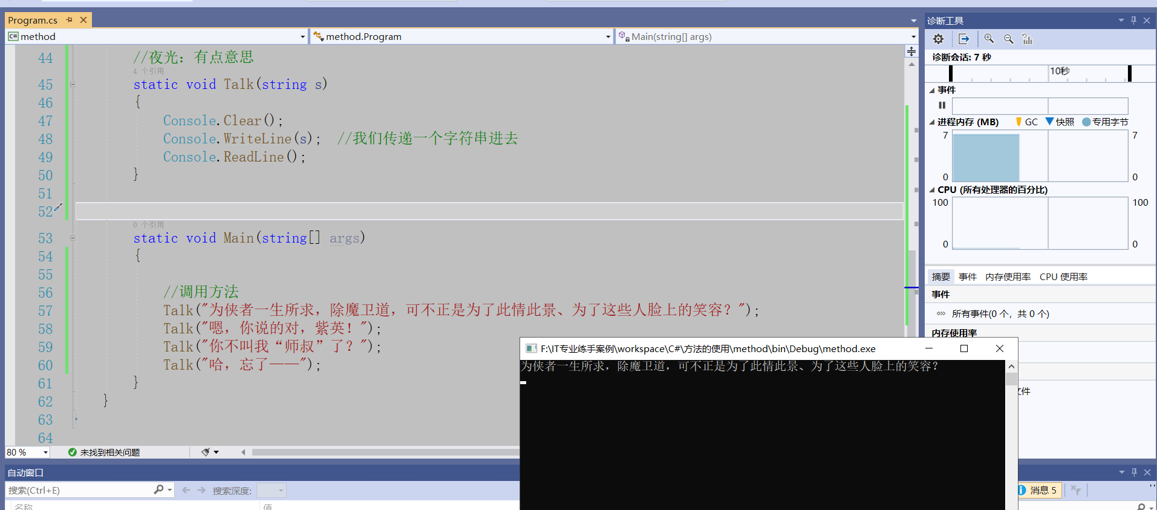
Task: Click the 自动窗口 panel title
Action: (25, 473)
